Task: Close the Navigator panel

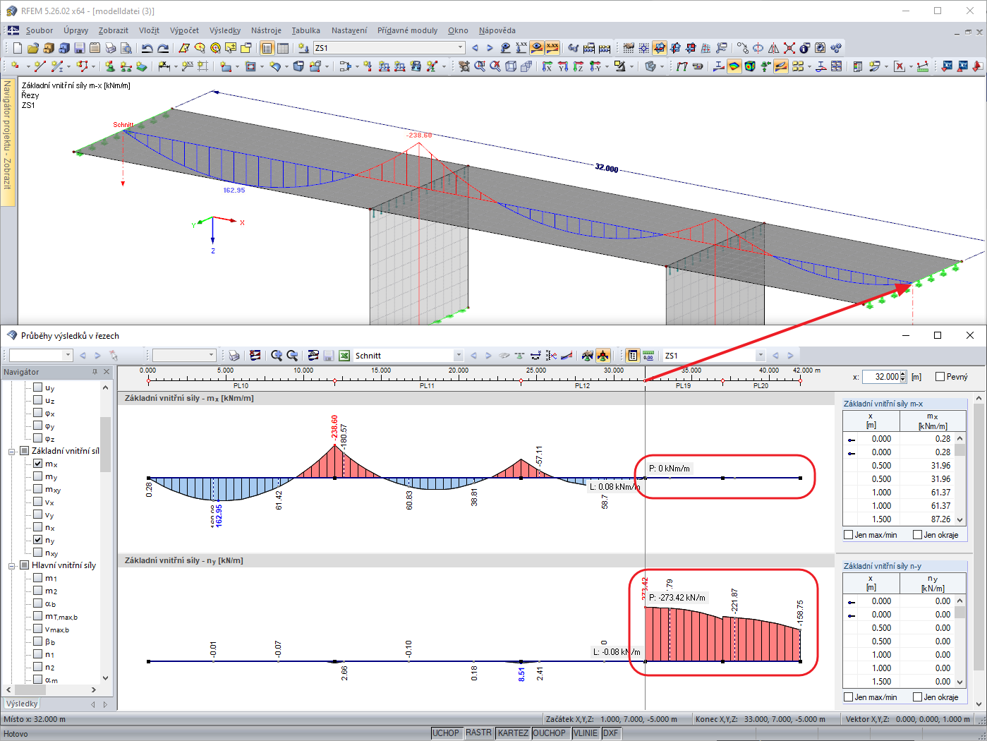Action: tap(107, 372)
